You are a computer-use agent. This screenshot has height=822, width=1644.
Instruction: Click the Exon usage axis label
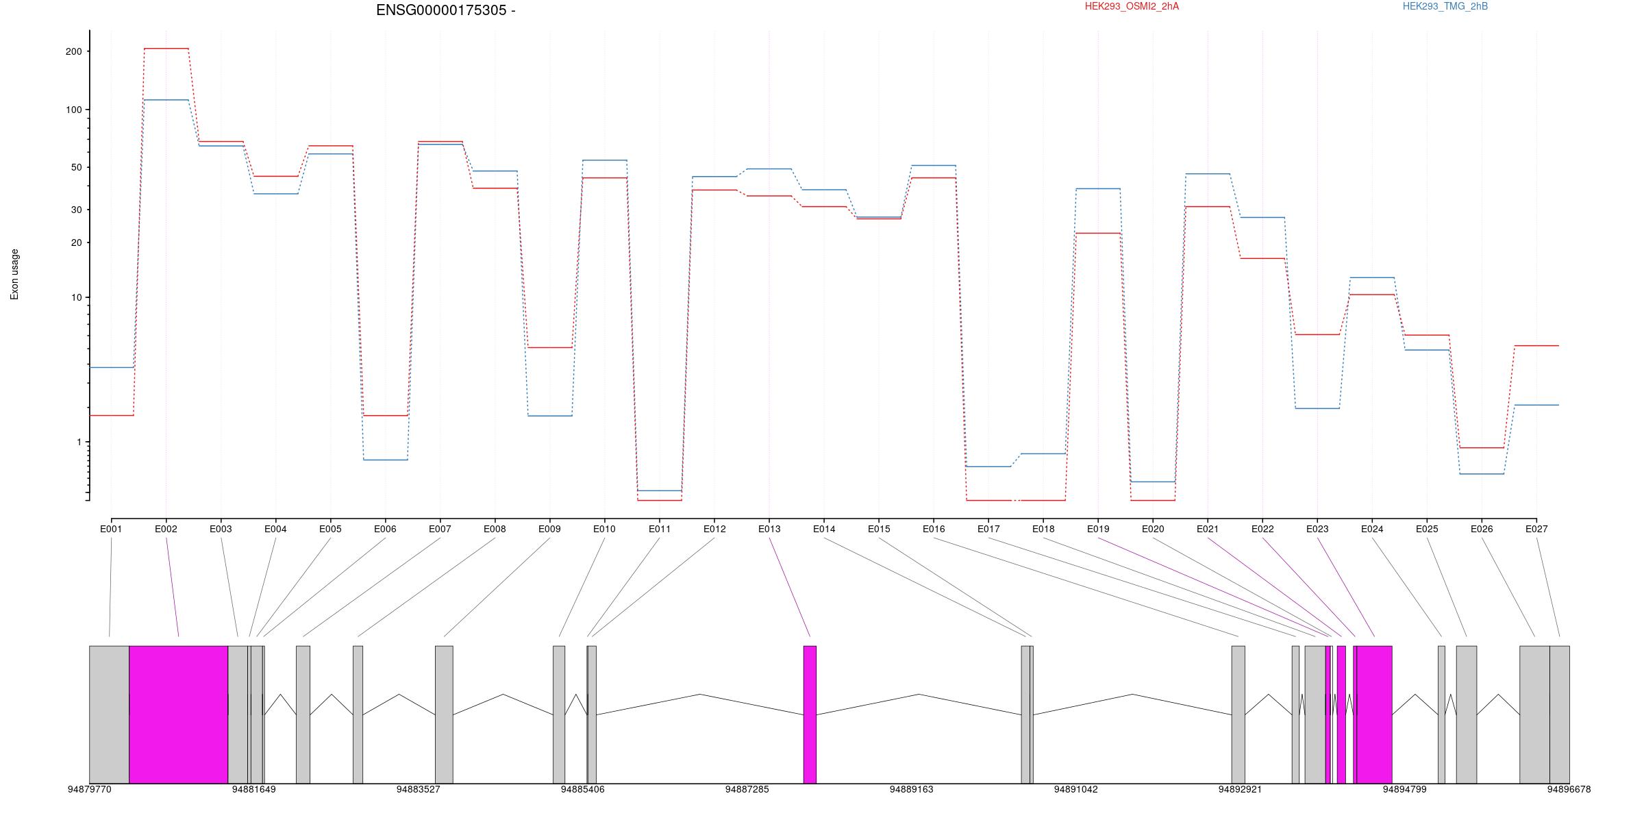tap(14, 274)
